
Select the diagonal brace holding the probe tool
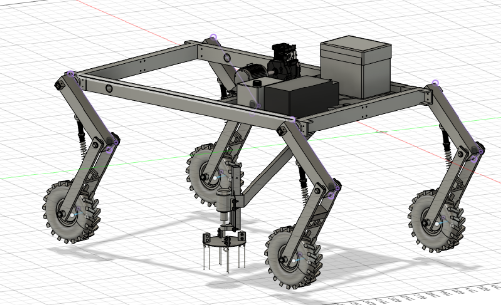(x=268, y=174)
